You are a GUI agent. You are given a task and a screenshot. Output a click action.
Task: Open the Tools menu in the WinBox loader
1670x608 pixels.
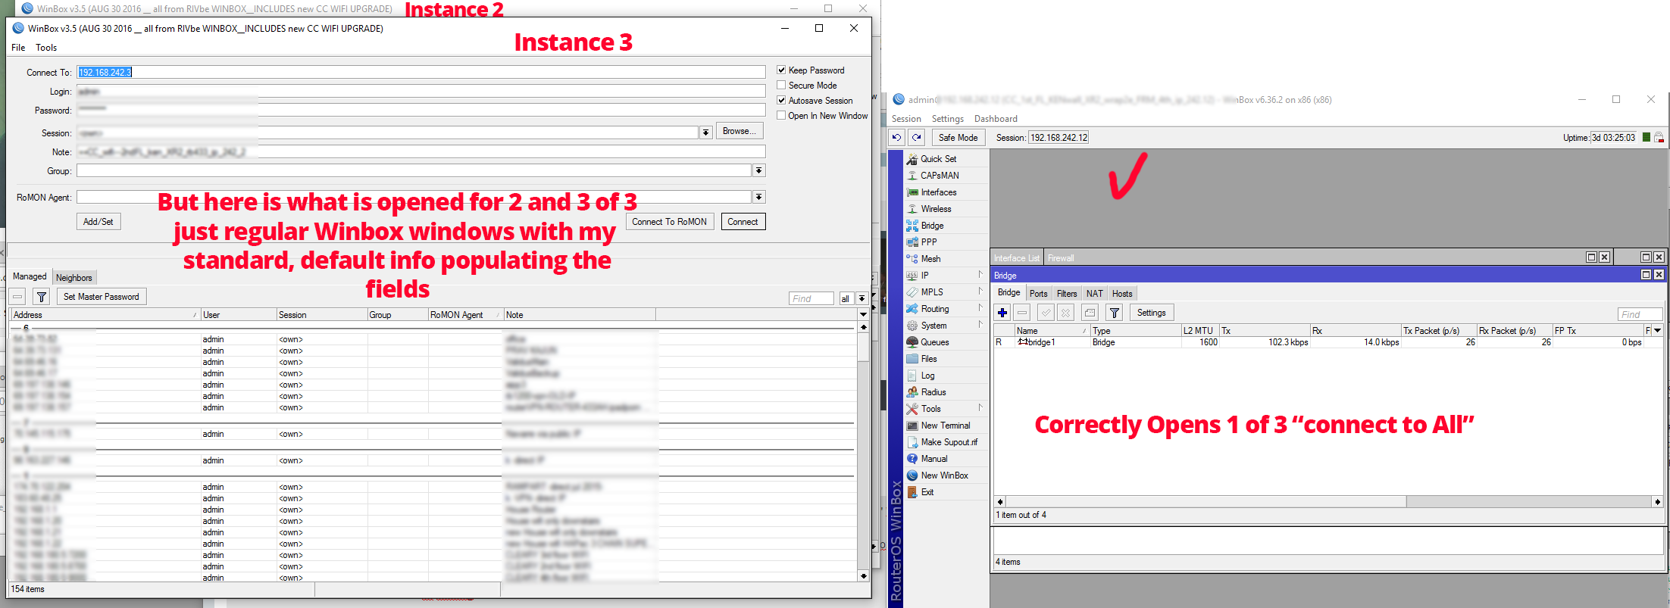[46, 48]
